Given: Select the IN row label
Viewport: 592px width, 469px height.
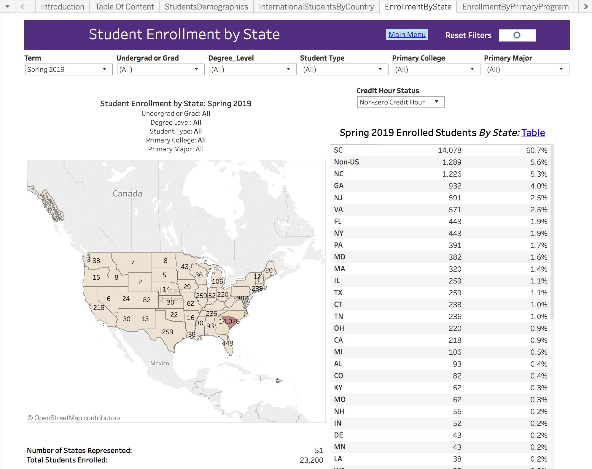Looking at the screenshot, I should 338,423.
